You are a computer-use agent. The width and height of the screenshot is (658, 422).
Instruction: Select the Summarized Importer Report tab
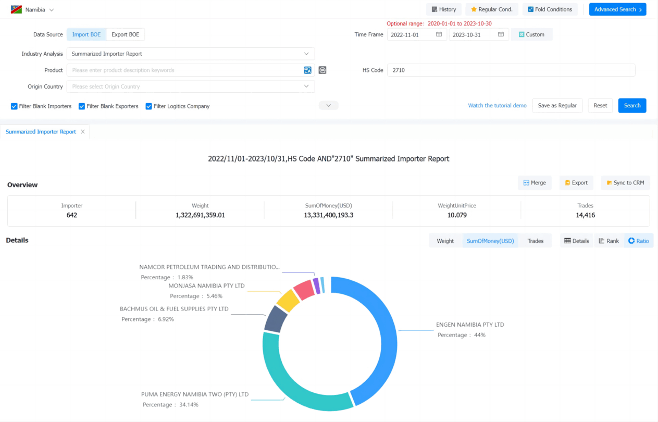click(x=41, y=132)
